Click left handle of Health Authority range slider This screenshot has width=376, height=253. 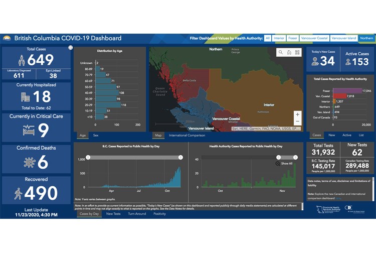pyautogui.click(x=278, y=157)
